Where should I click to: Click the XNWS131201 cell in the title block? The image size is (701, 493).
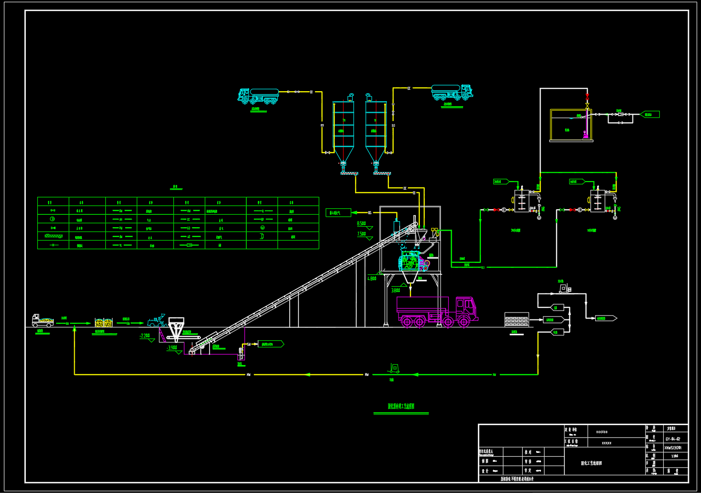pyautogui.click(x=673, y=447)
